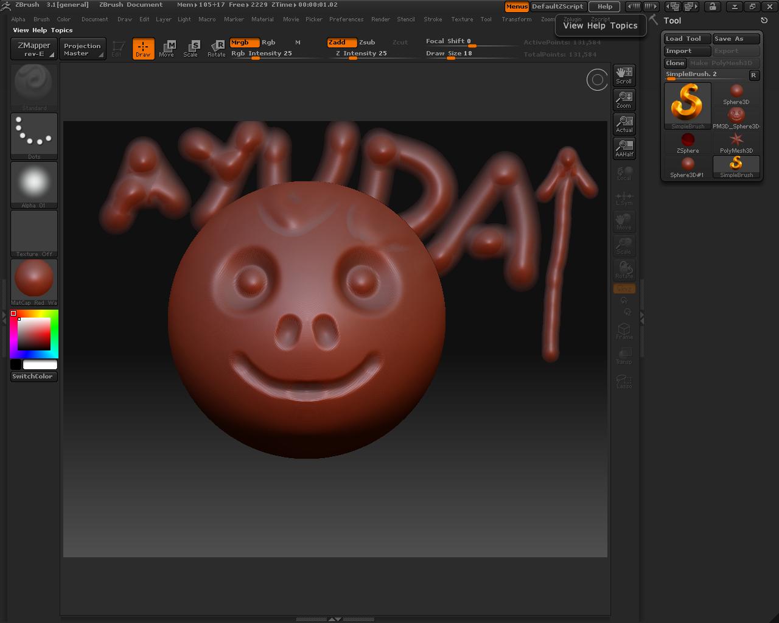Screen dimensions: 779x623
Task: Select the large SimpleBrush tool icon
Action: [x=688, y=105]
